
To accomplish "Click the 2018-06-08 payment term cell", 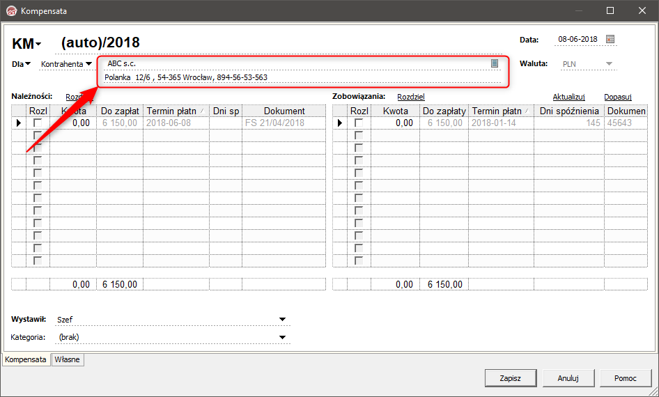I will pos(176,123).
